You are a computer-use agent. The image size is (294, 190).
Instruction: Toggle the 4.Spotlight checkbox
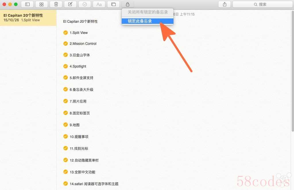[65, 66]
